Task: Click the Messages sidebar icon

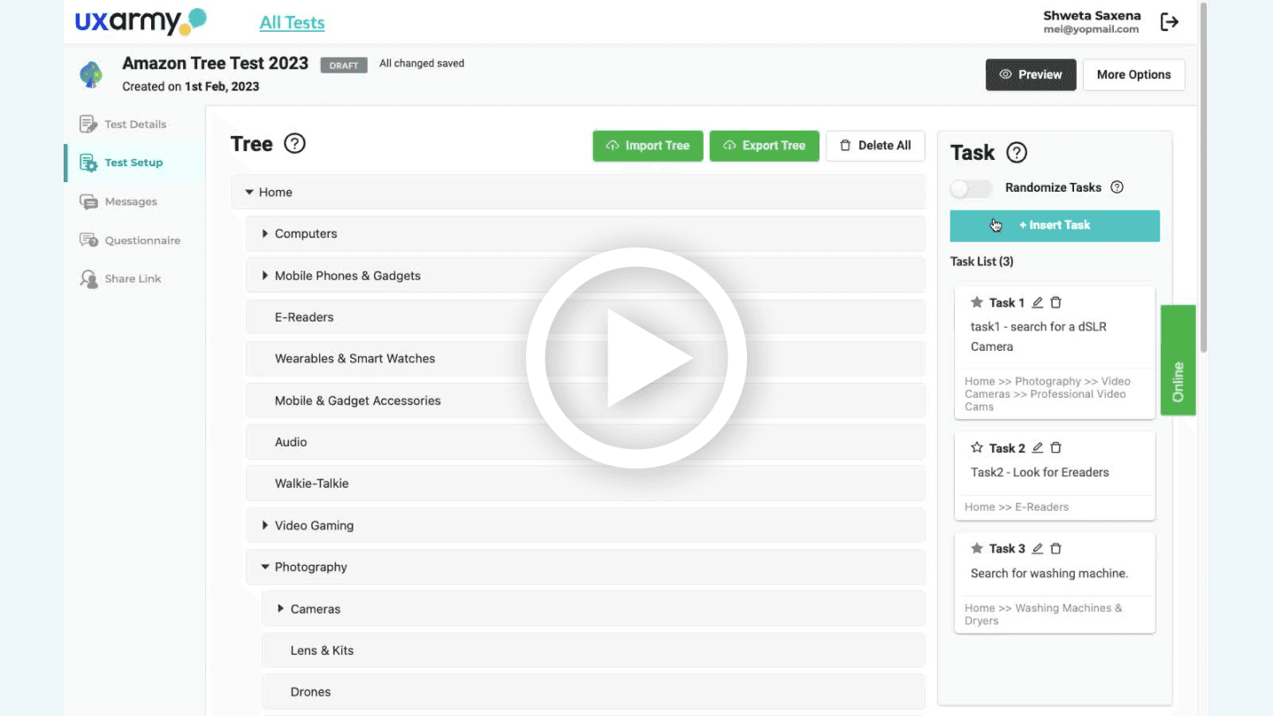Action: (x=88, y=202)
